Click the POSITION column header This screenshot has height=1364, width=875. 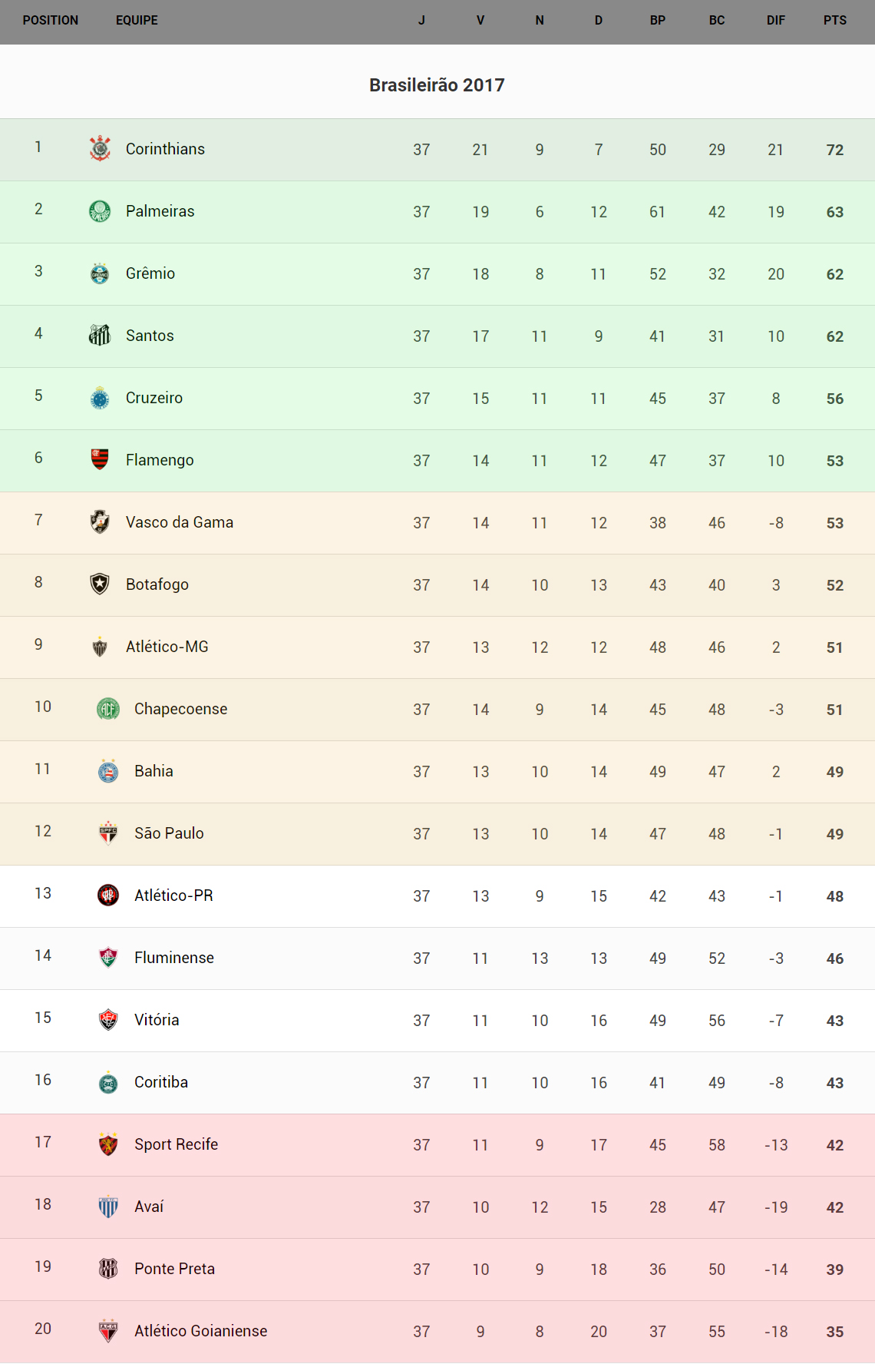[x=51, y=21]
